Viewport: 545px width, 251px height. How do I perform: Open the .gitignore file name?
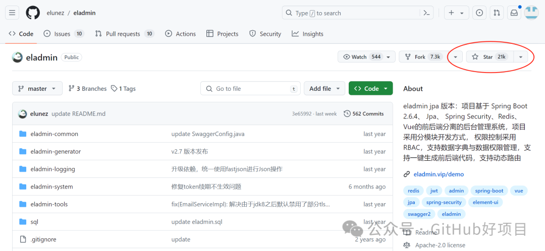coord(43,239)
